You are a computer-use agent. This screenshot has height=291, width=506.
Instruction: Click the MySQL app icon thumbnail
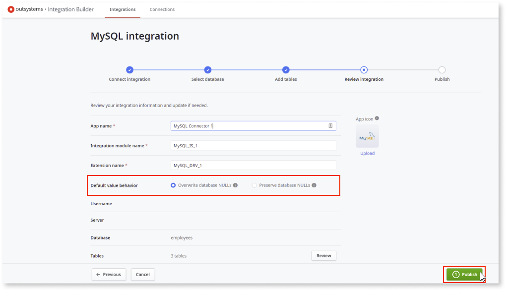[x=367, y=136]
